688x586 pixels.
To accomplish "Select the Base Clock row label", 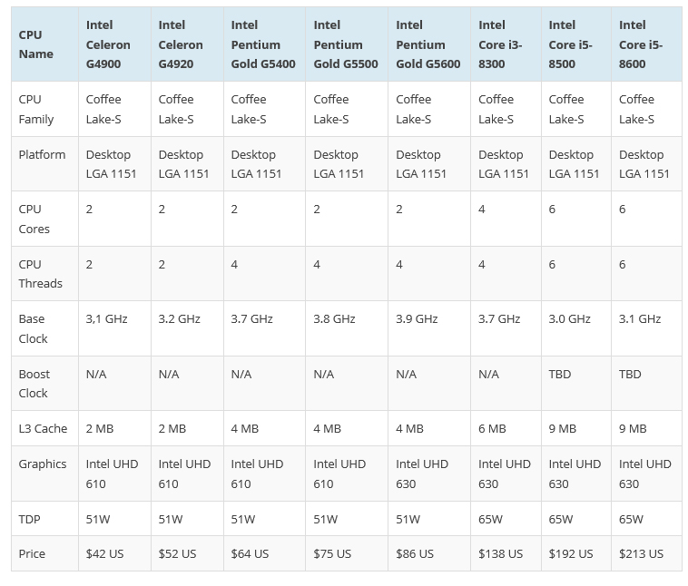I will click(x=34, y=328).
